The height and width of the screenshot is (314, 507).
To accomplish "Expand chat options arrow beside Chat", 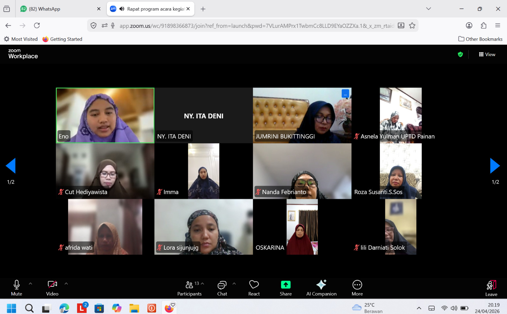I will 234,284.
